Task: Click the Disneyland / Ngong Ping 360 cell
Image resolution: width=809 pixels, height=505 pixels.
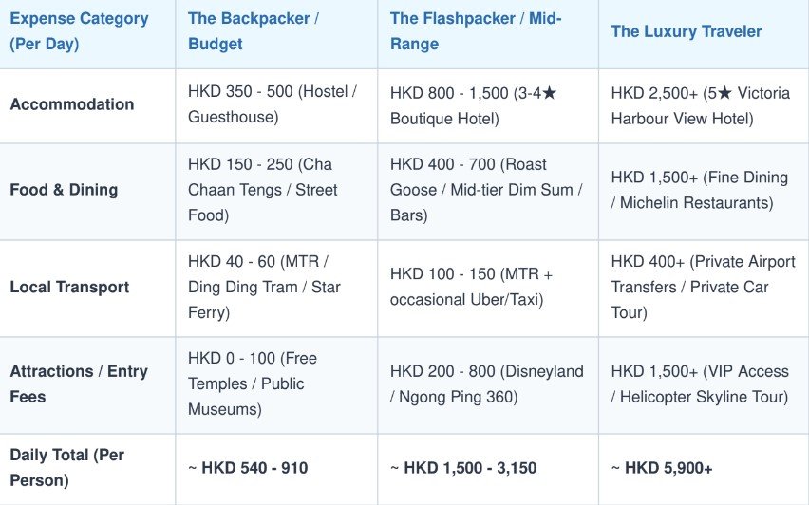Action: click(487, 383)
